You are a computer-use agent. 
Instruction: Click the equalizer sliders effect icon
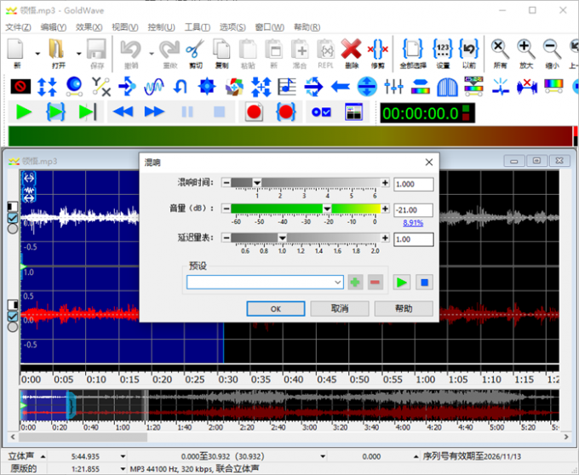point(393,87)
